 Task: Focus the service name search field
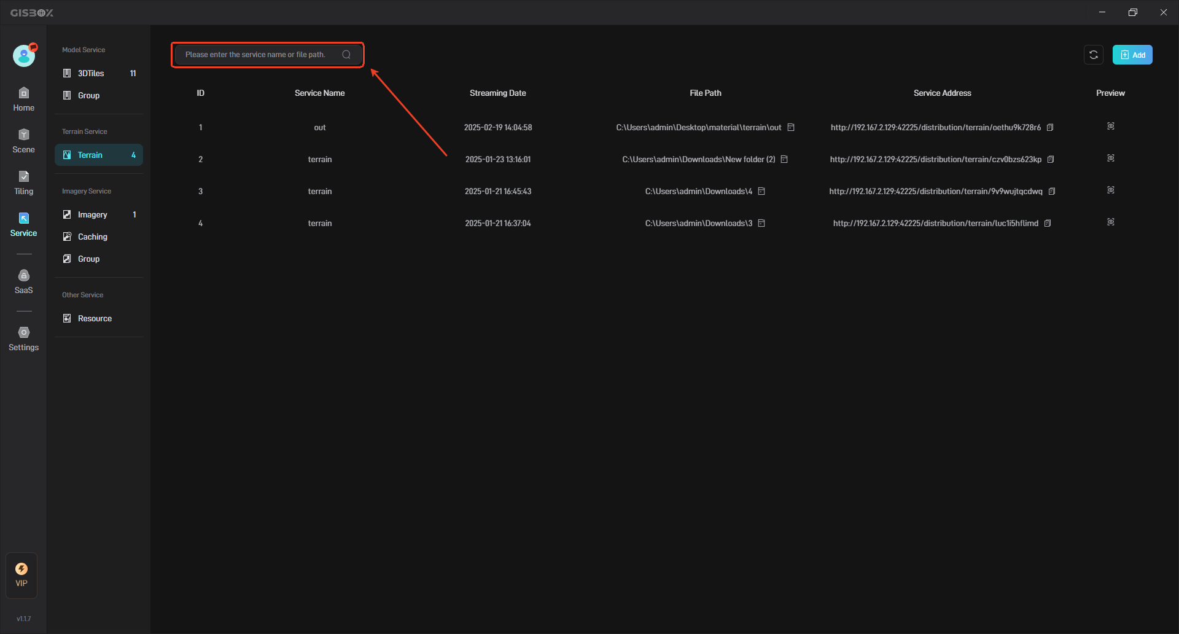click(x=258, y=55)
